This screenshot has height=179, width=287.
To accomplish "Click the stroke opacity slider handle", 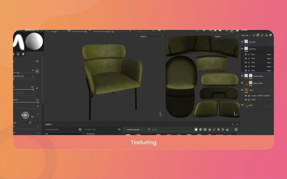I will click(x=38, y=102).
